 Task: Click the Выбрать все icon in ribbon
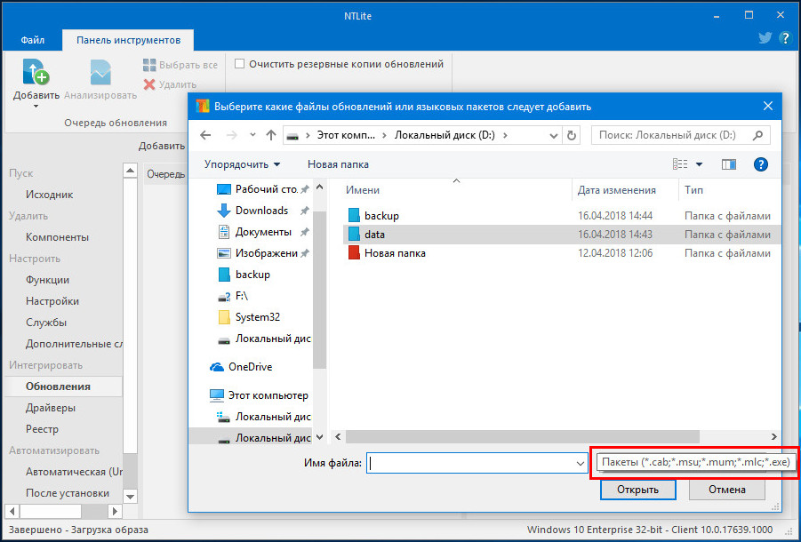tap(149, 65)
